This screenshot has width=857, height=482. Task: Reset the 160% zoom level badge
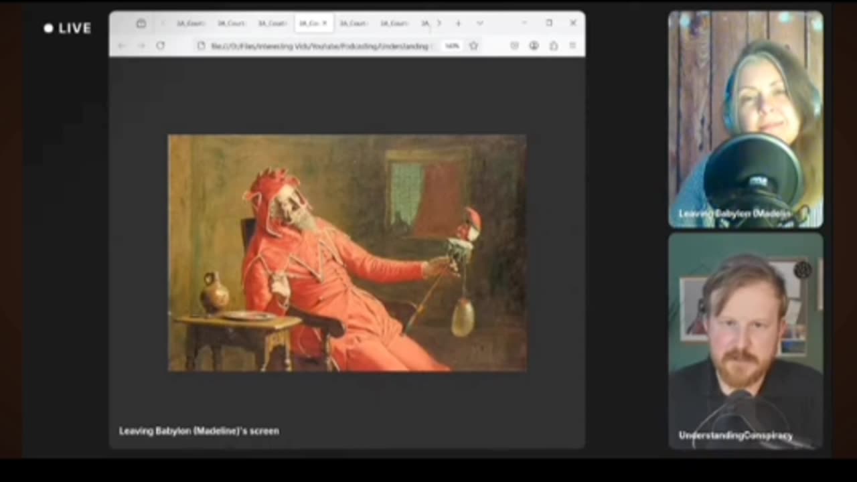pyautogui.click(x=452, y=46)
